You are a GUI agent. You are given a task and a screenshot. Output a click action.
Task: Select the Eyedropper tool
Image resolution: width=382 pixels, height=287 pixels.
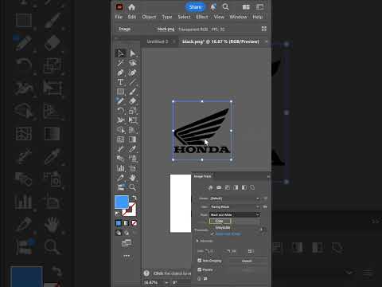[133, 149]
